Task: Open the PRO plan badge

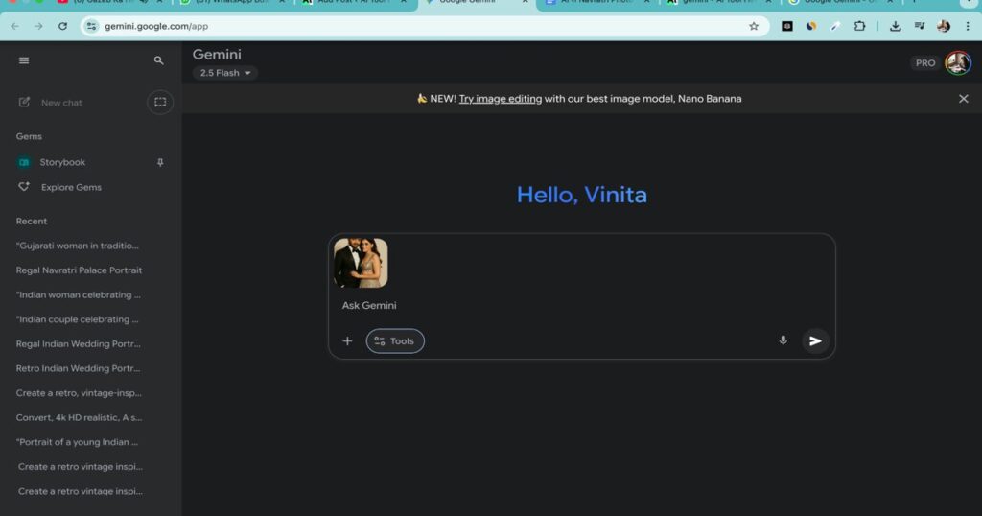Action: pyautogui.click(x=925, y=62)
